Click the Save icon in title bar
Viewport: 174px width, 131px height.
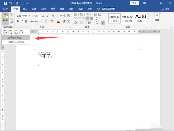5,3
